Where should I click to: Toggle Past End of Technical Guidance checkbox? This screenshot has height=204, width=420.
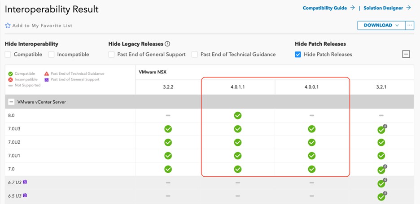[195, 55]
